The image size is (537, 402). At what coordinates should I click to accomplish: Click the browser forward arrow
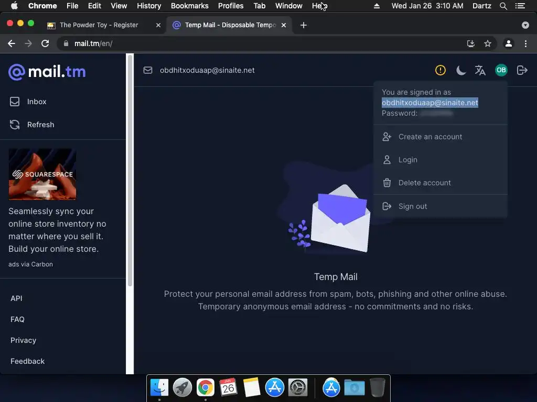point(28,43)
